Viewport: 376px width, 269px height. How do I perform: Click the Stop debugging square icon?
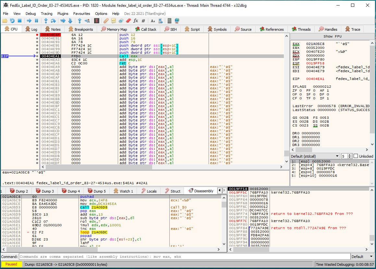20,21
